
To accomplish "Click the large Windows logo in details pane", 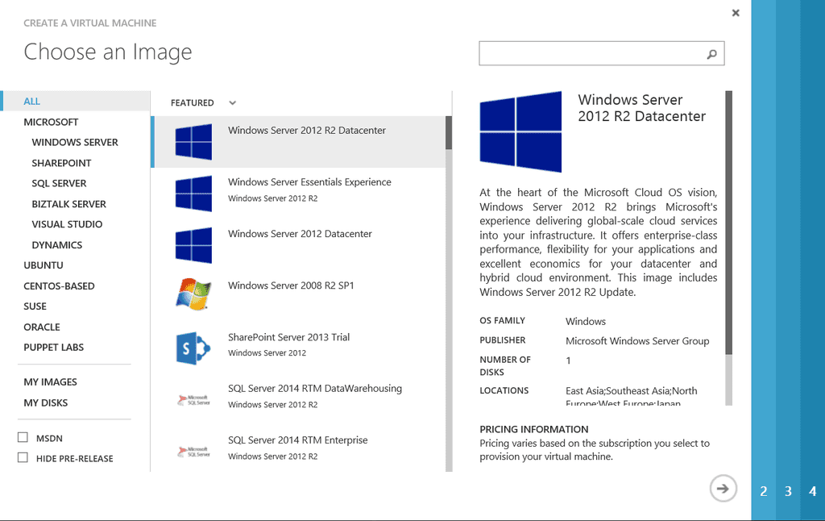I will (520, 131).
